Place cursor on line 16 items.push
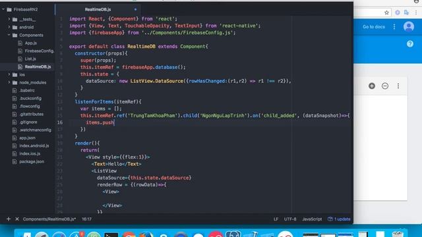The width and height of the screenshot is (422, 237). point(100,122)
